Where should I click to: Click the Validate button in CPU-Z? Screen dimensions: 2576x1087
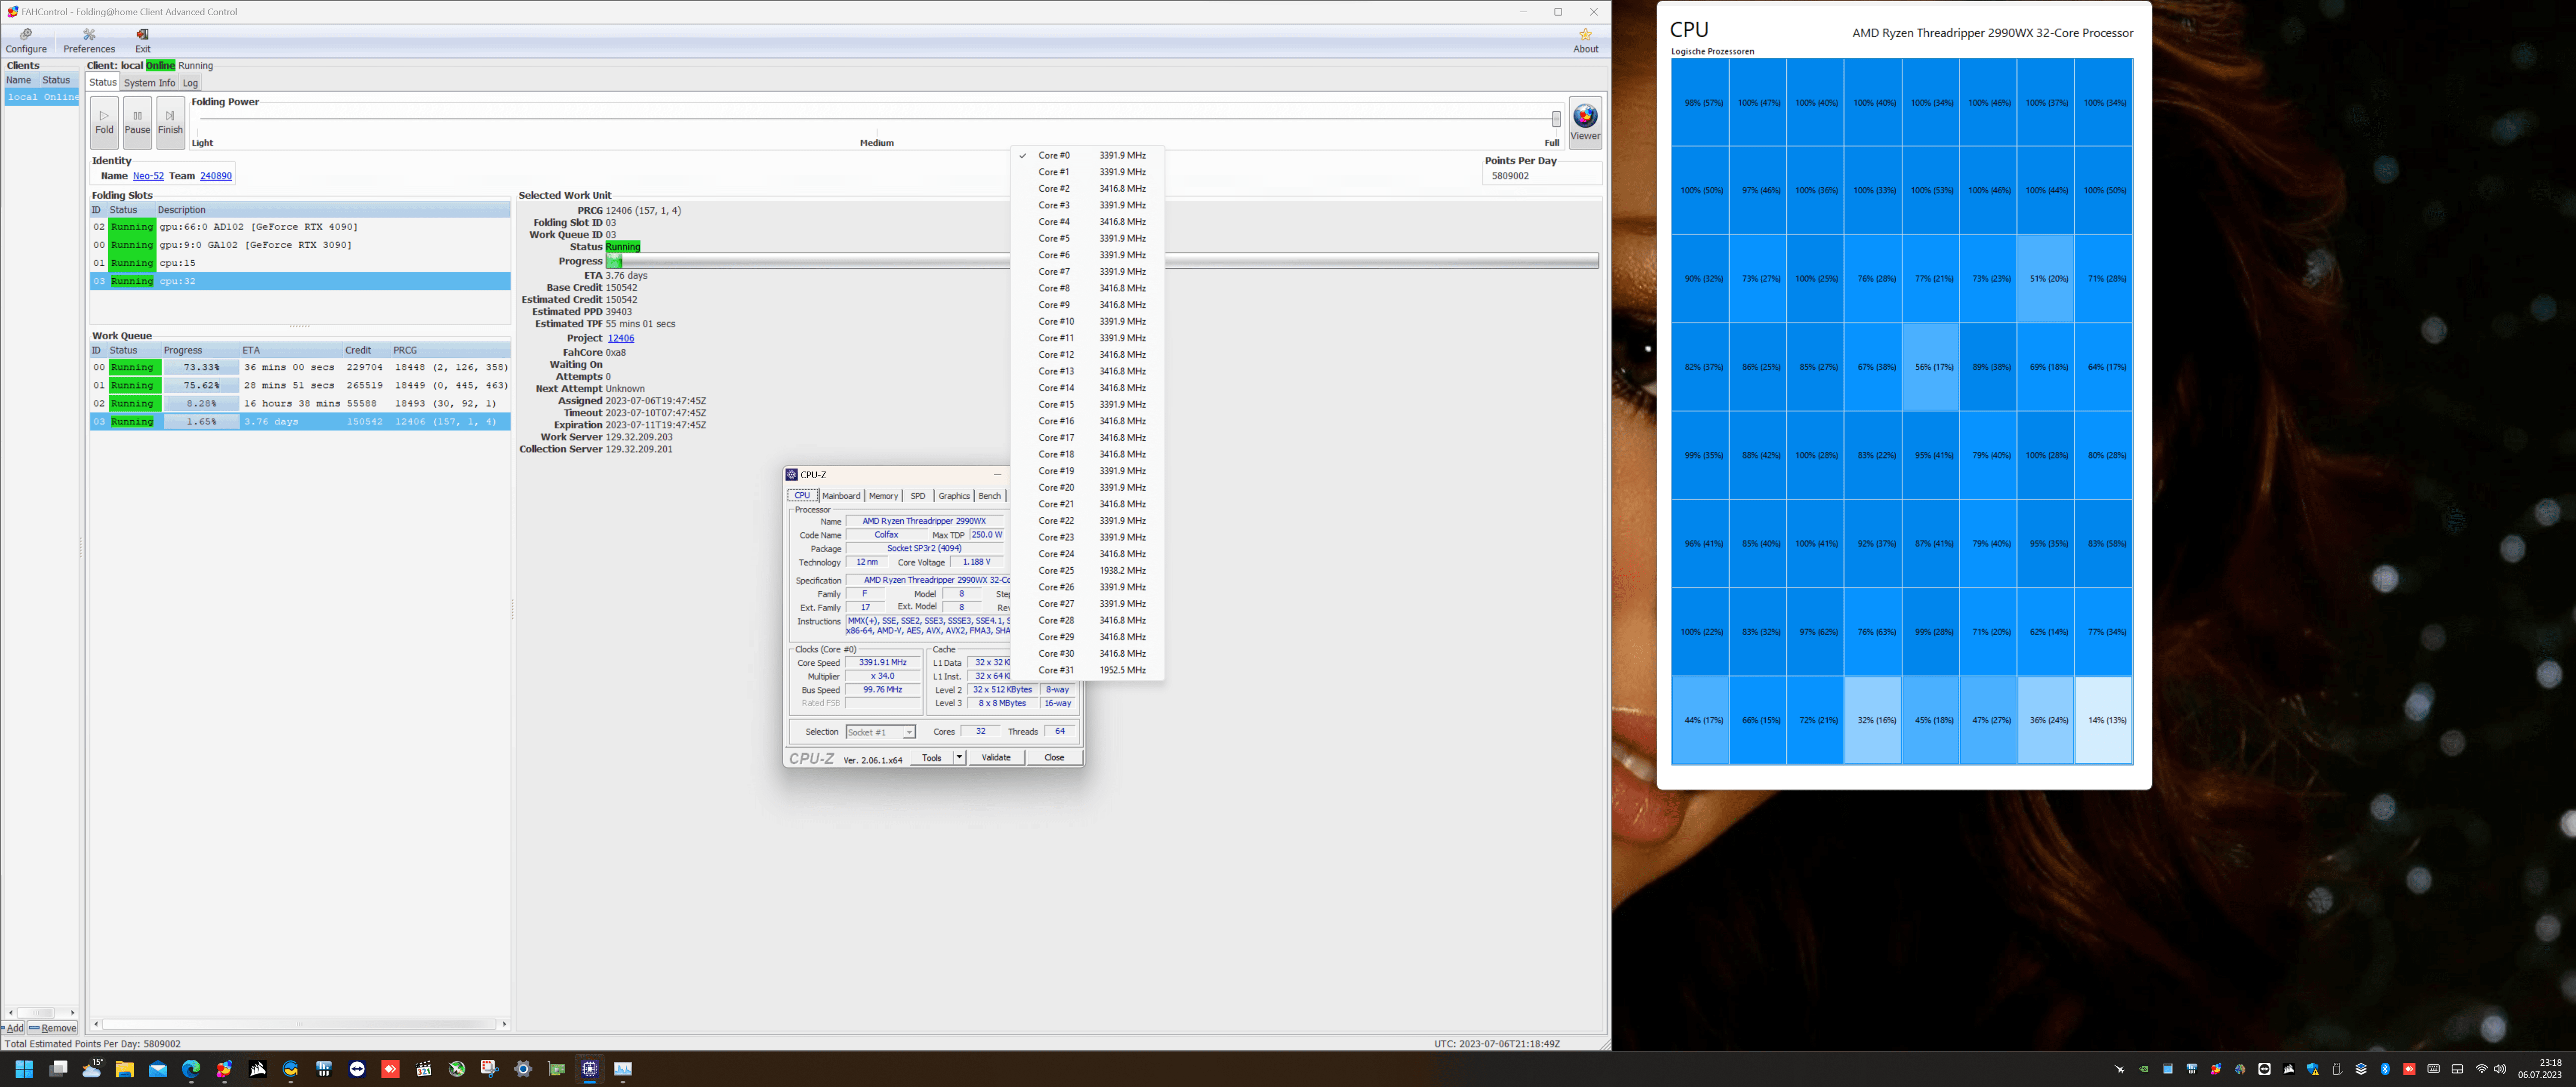click(x=995, y=758)
